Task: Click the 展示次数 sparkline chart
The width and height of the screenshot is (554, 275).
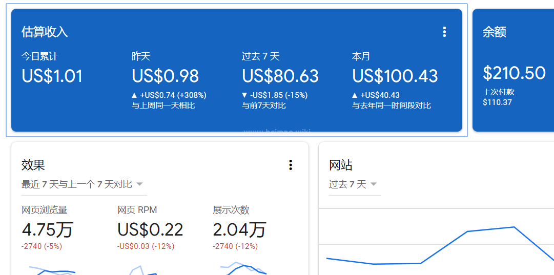Action: point(243,269)
